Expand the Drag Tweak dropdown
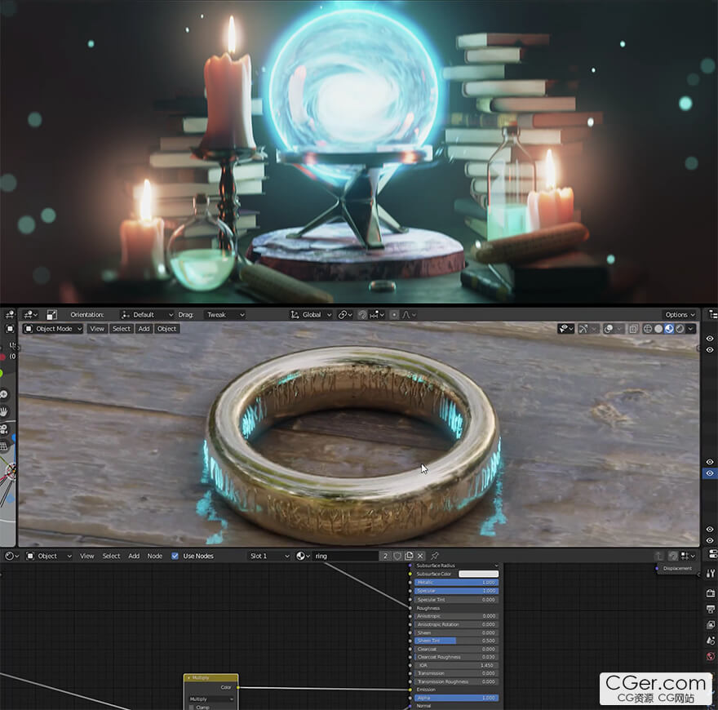 tap(224, 314)
